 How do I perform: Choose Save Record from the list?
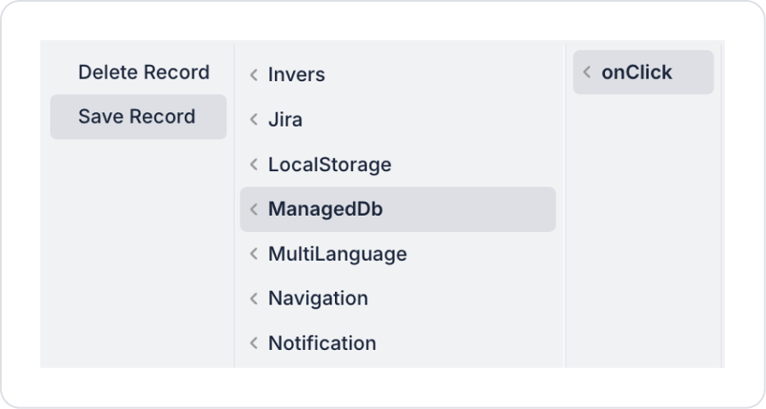point(137,117)
